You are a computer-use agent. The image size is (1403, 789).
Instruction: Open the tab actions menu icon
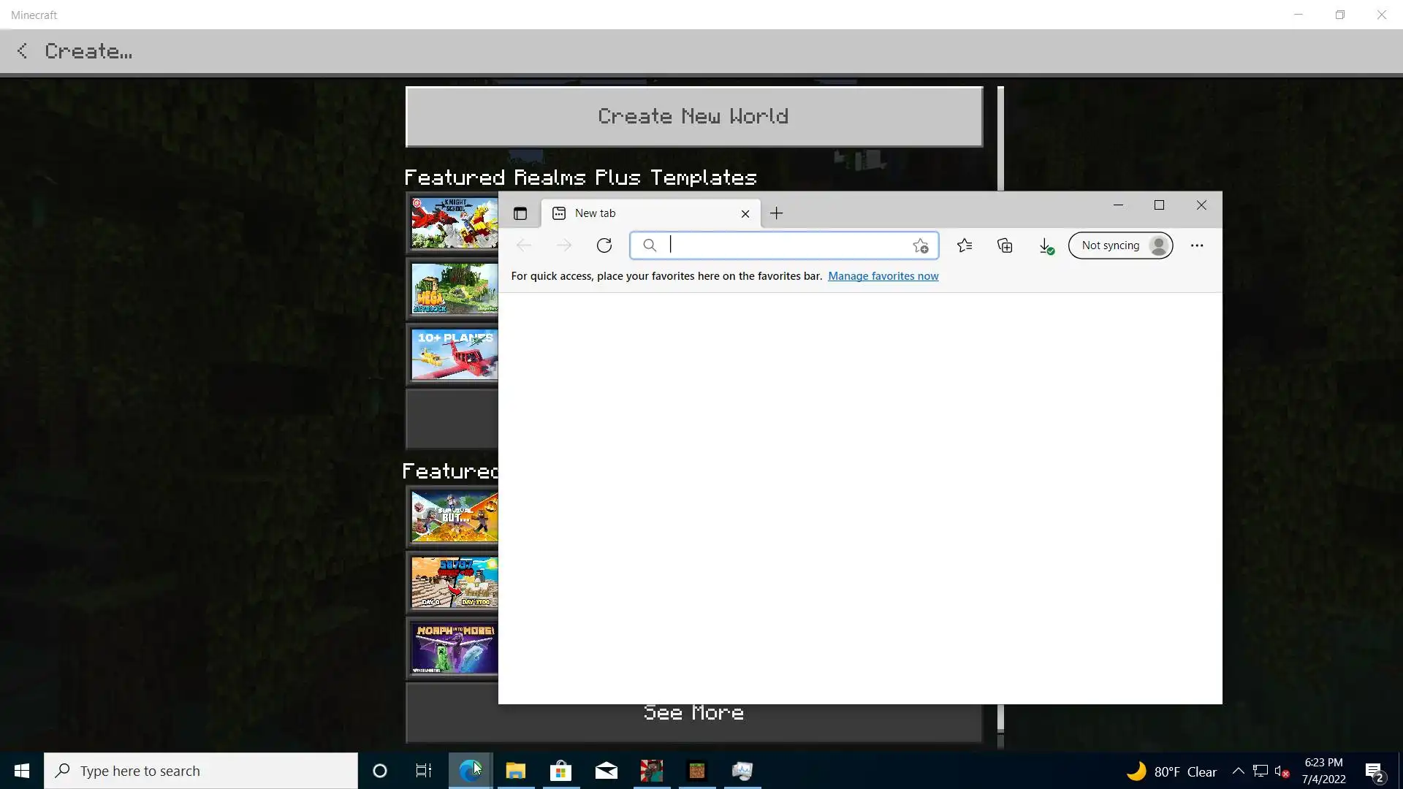coord(520,213)
